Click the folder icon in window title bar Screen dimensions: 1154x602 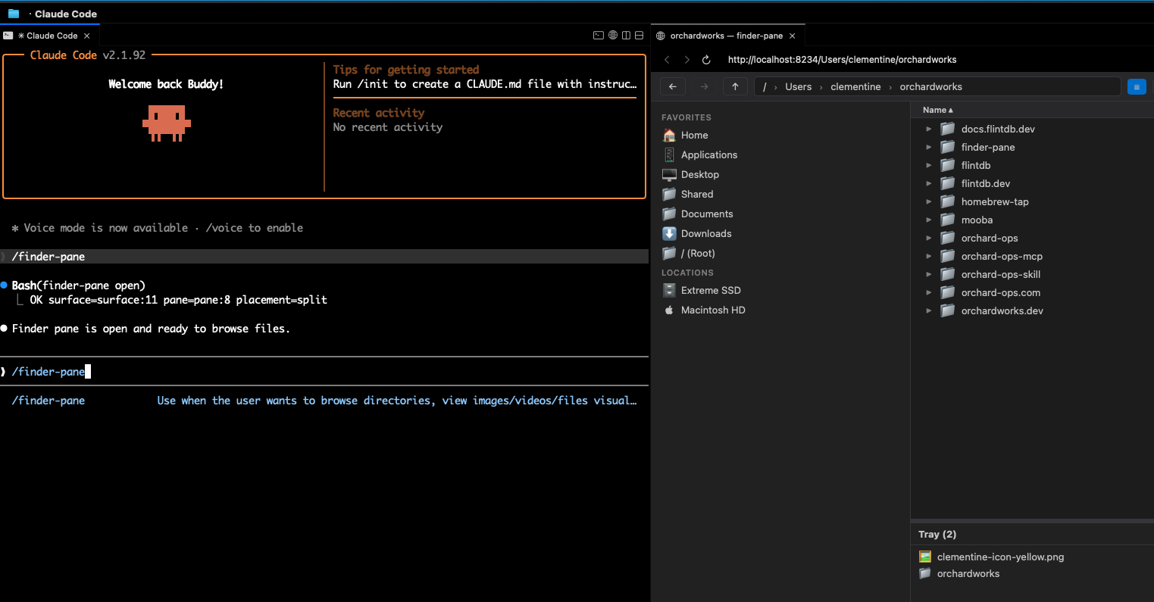[14, 14]
